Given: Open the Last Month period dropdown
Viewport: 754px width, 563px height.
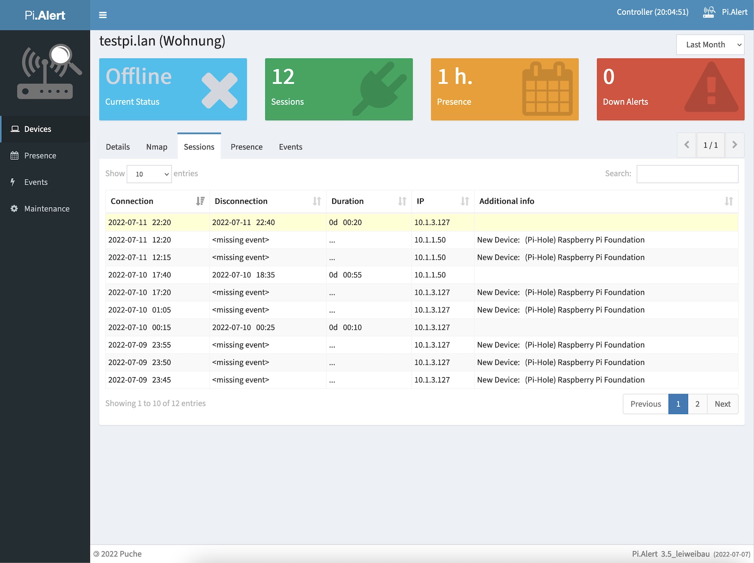Looking at the screenshot, I should (x=710, y=45).
